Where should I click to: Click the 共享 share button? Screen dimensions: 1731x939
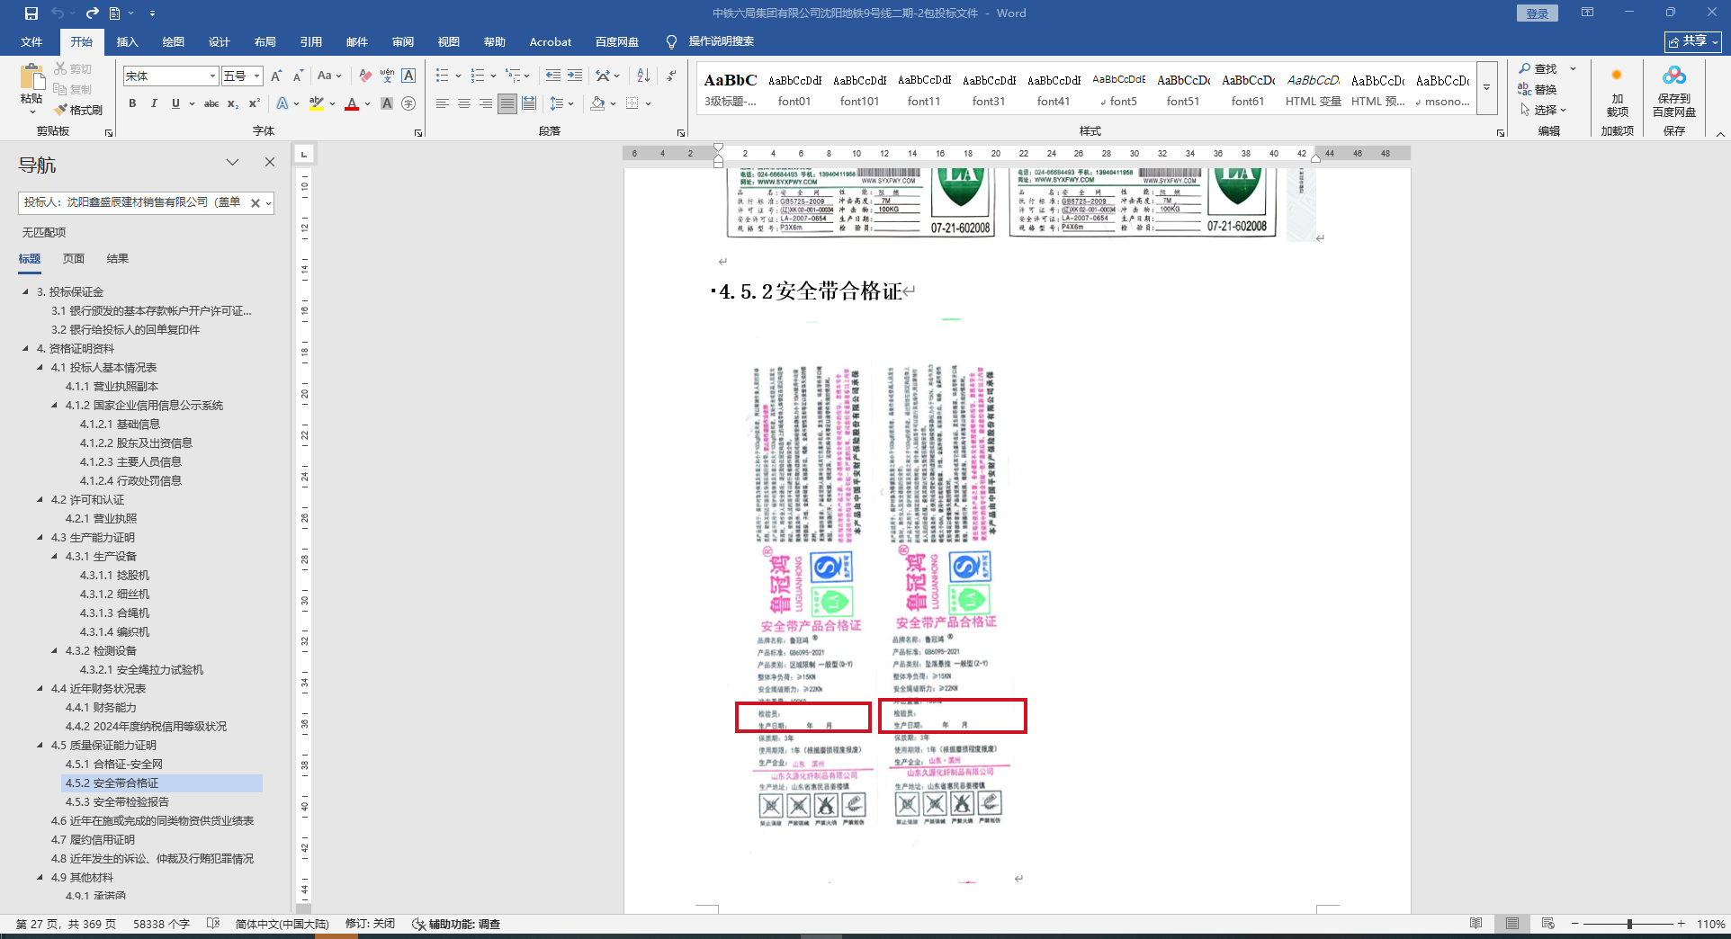point(1692,41)
